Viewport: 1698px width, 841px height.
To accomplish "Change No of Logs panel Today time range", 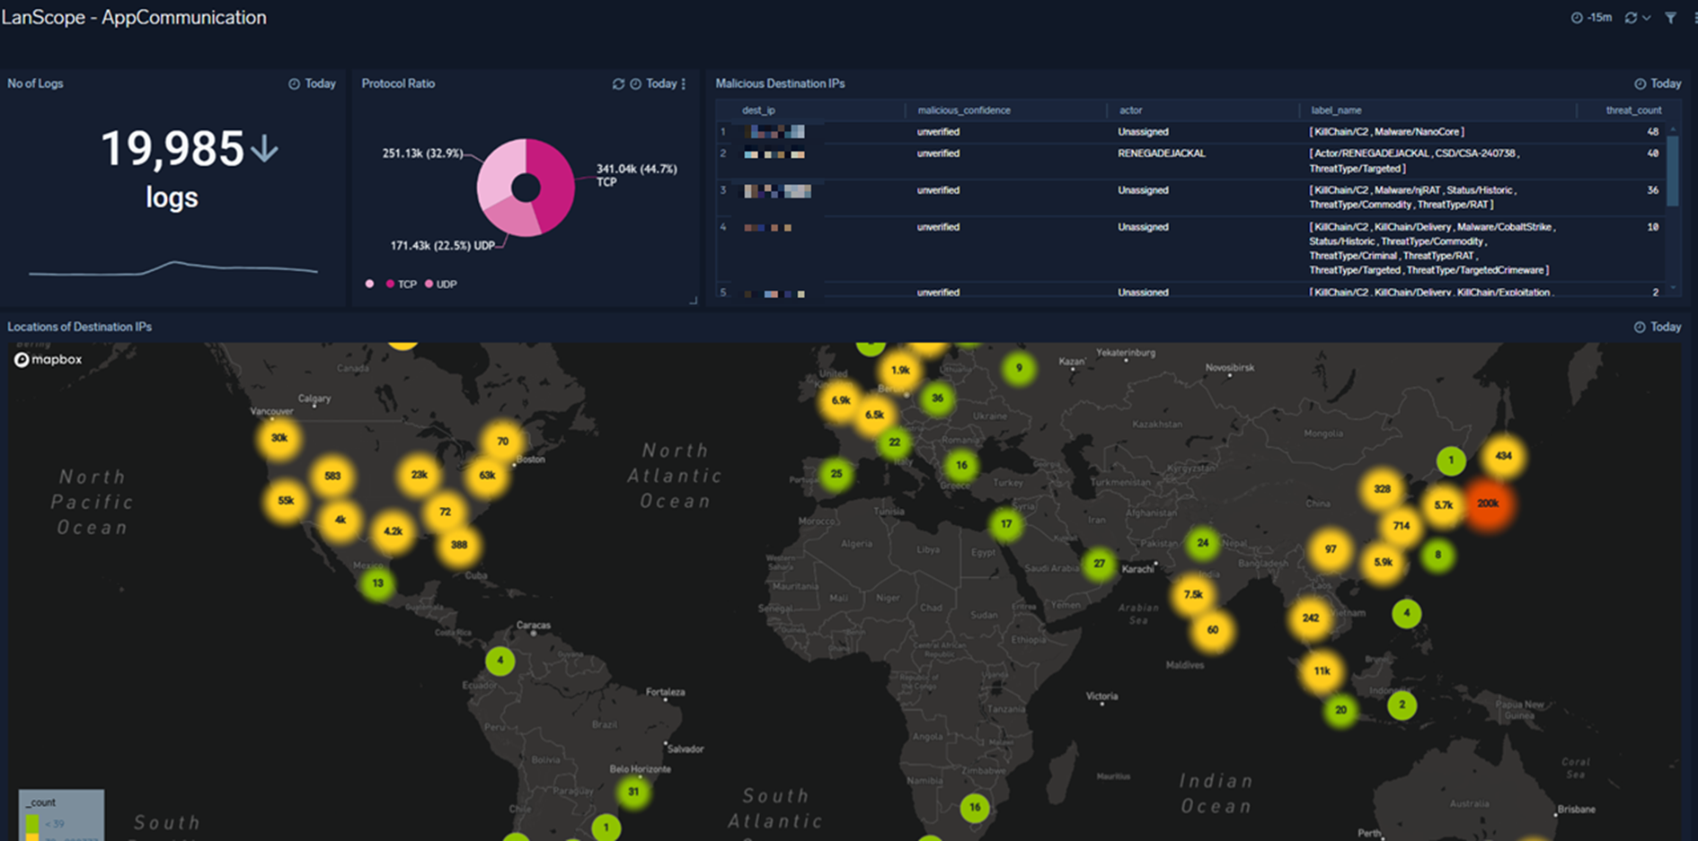I will click(x=312, y=83).
